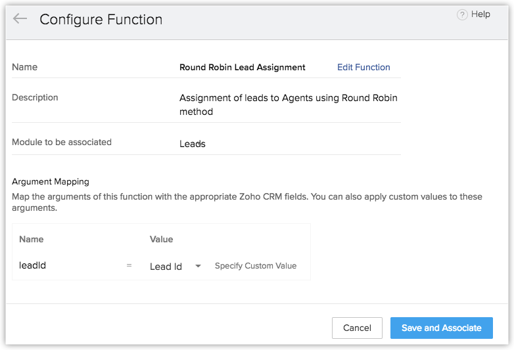Click the dropdown arrow beside Lead Id

(197, 267)
